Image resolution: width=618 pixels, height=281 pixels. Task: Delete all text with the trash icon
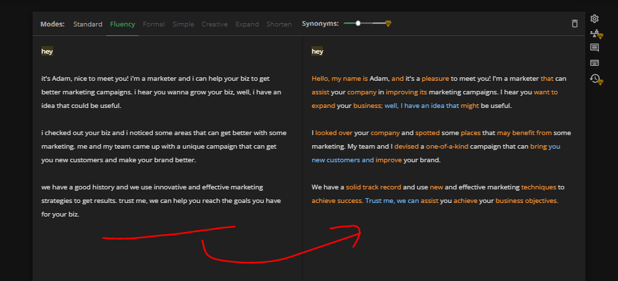[574, 24]
